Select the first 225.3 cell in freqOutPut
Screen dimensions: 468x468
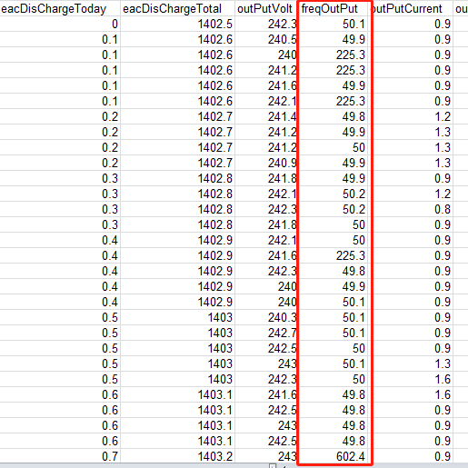333,55
